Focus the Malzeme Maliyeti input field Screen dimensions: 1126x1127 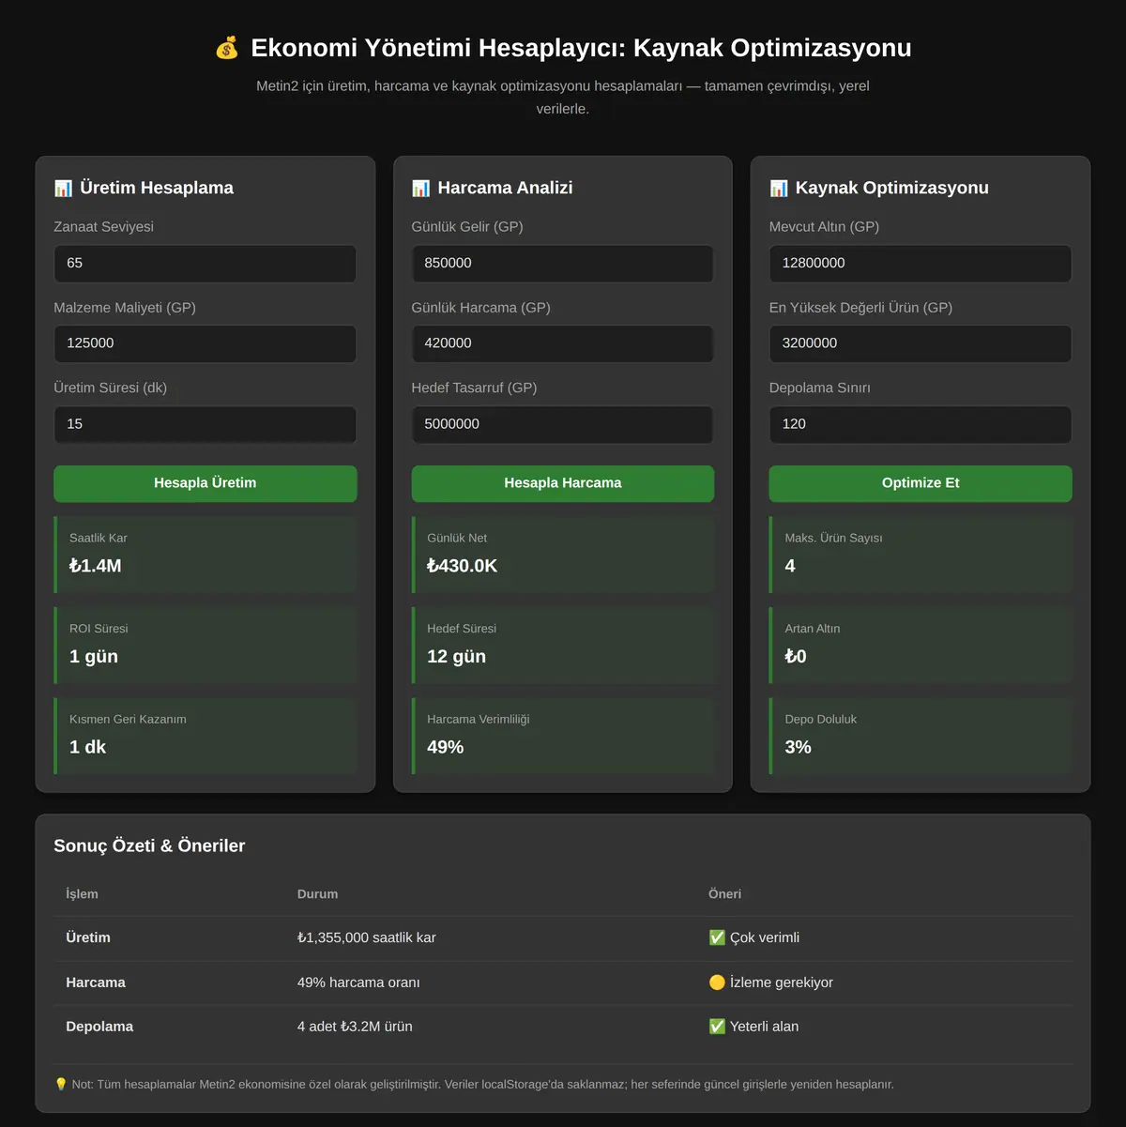click(205, 343)
